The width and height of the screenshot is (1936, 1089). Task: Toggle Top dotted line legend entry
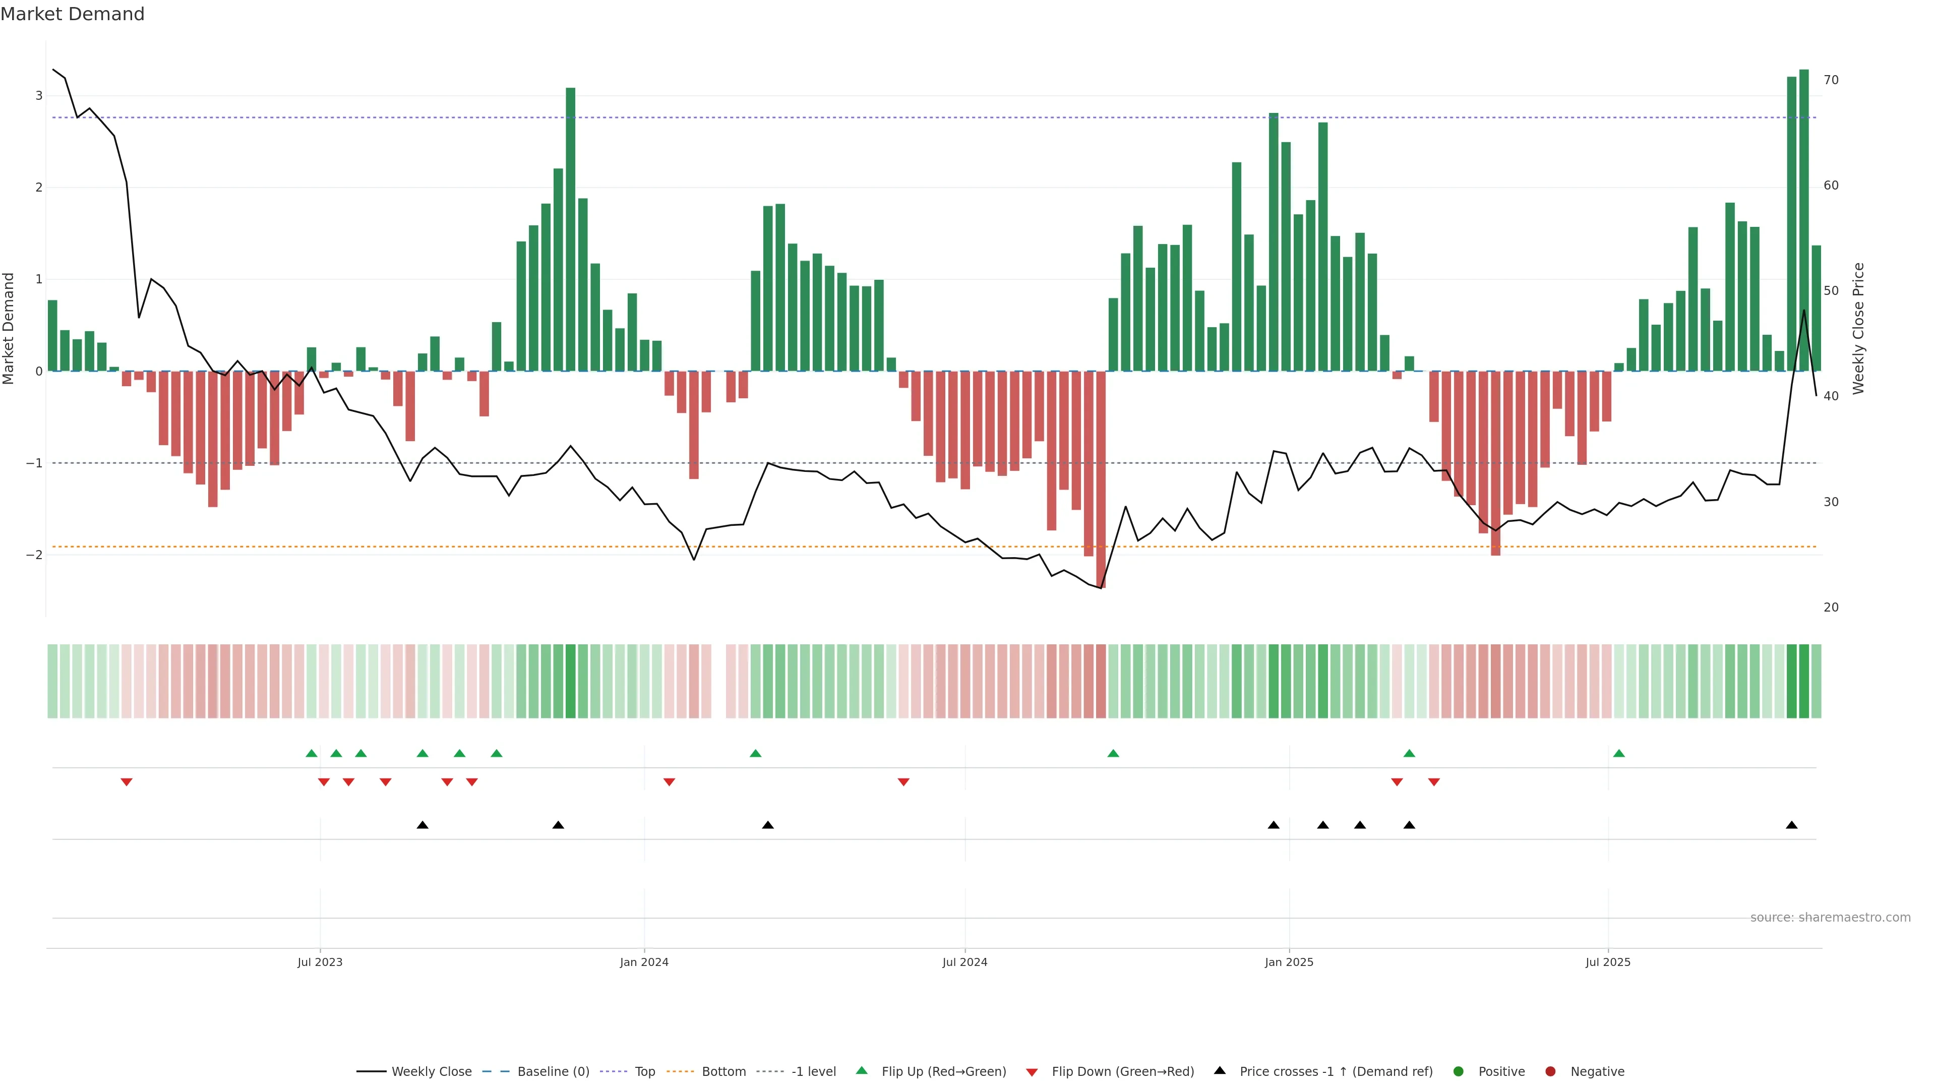(644, 1071)
